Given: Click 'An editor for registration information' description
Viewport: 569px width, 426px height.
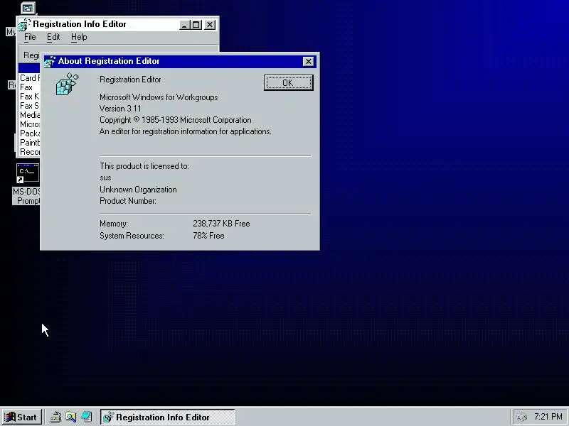Looking at the screenshot, I should 186,131.
